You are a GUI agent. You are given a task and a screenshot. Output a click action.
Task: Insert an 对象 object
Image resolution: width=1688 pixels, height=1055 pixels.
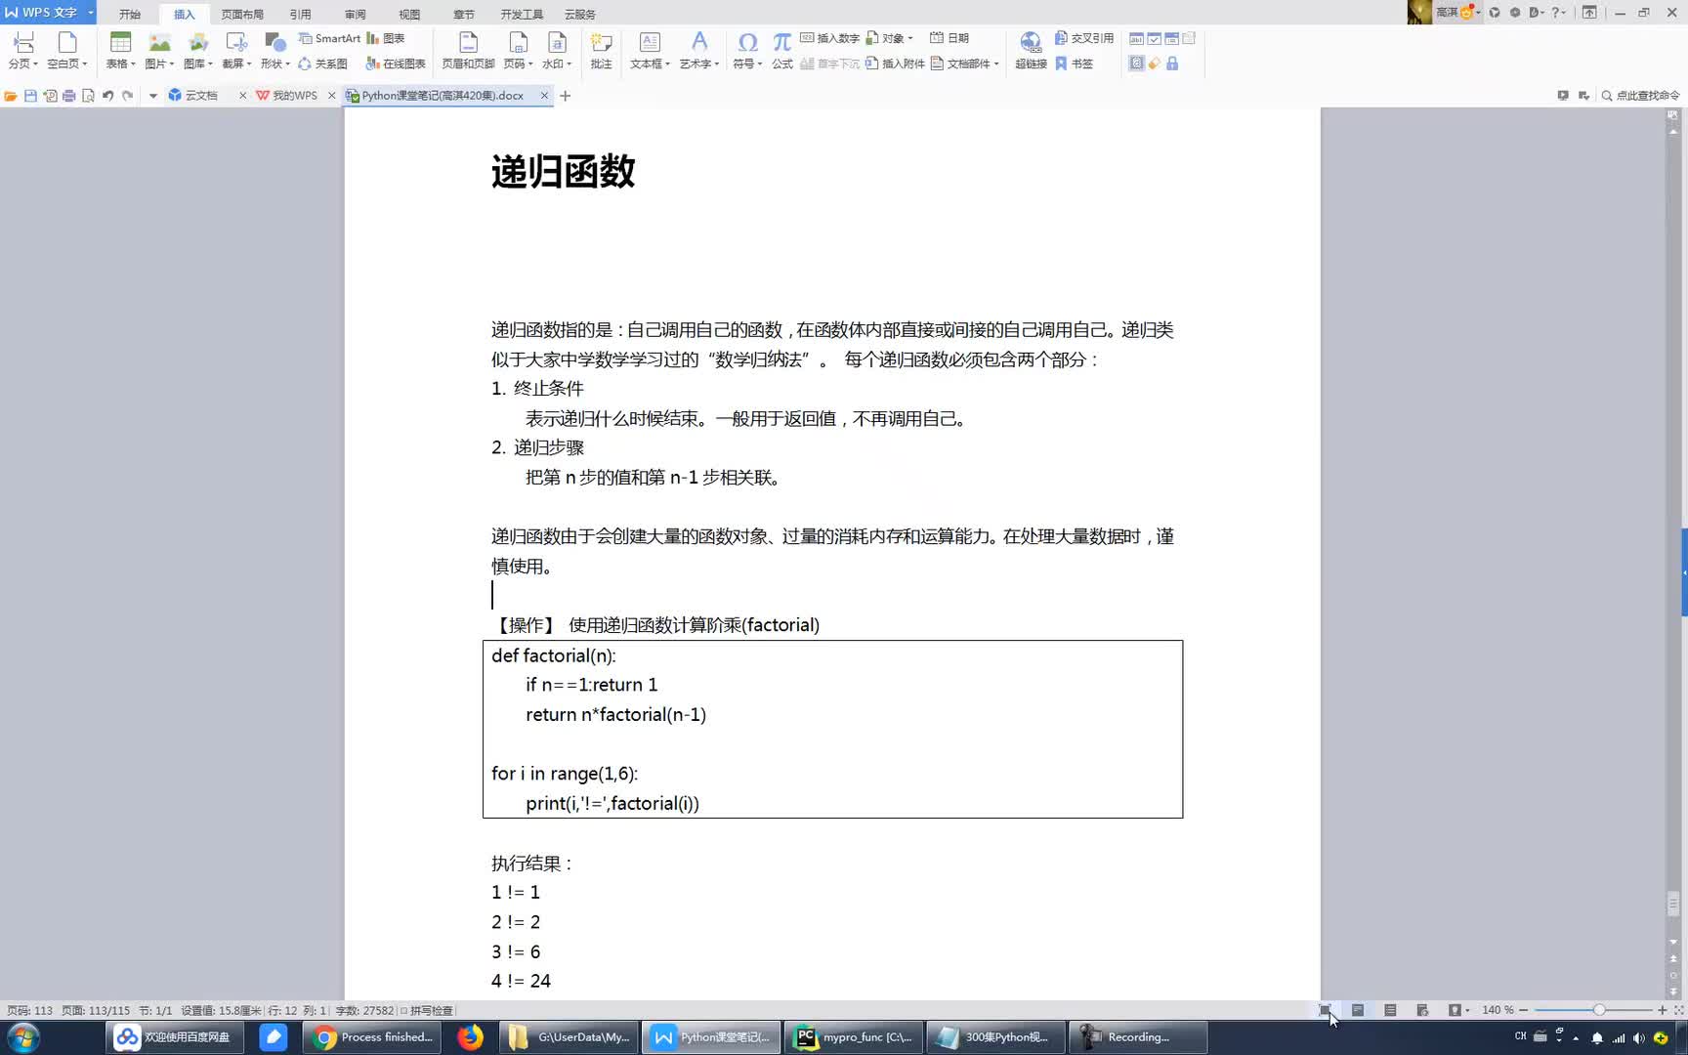890,38
